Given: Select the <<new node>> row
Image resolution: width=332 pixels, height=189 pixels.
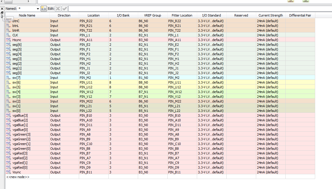Looking at the screenshot, I should (160, 177).
